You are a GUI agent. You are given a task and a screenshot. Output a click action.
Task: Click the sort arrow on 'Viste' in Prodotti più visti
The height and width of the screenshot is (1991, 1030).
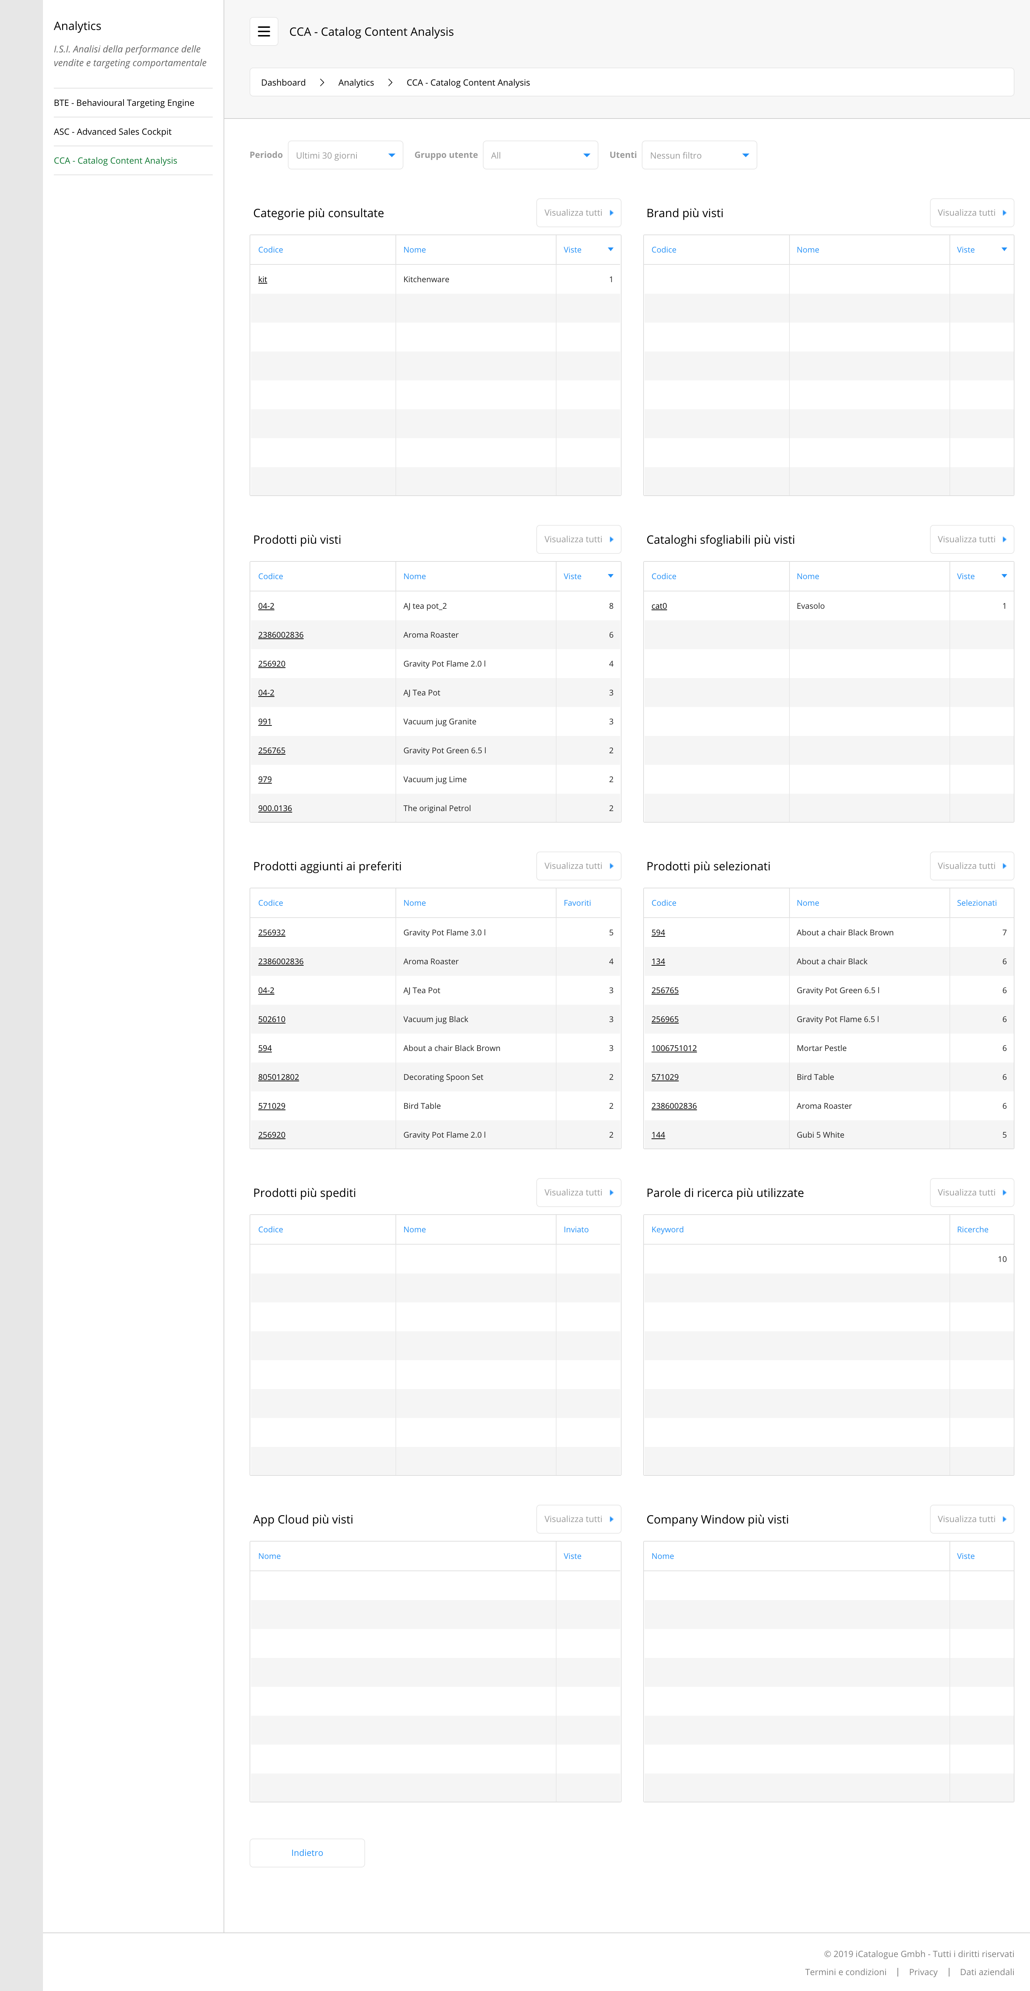click(x=610, y=575)
